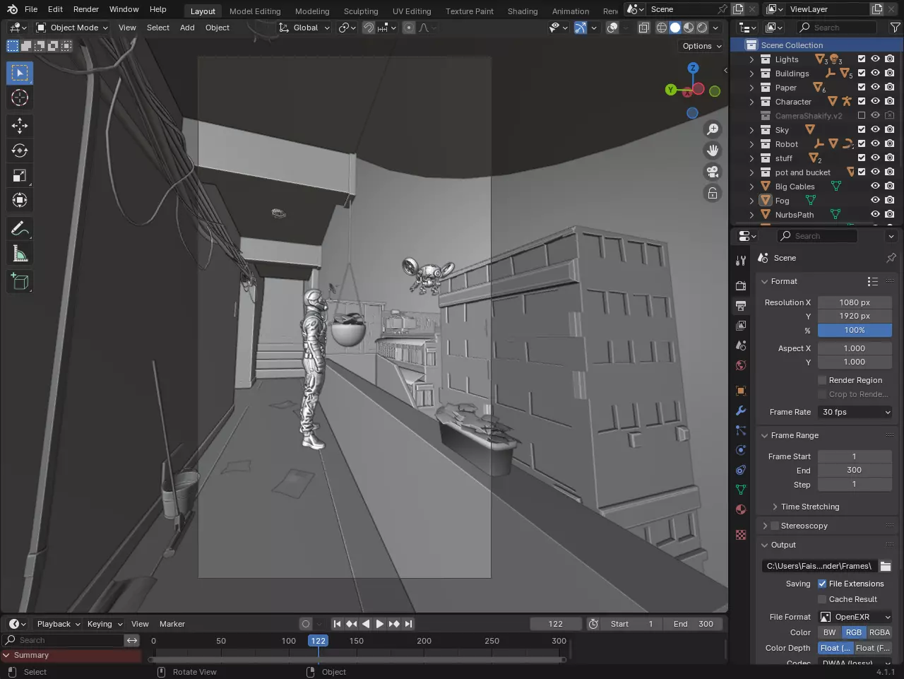Click the Blender logo menu
904x679 pixels.
[12, 9]
